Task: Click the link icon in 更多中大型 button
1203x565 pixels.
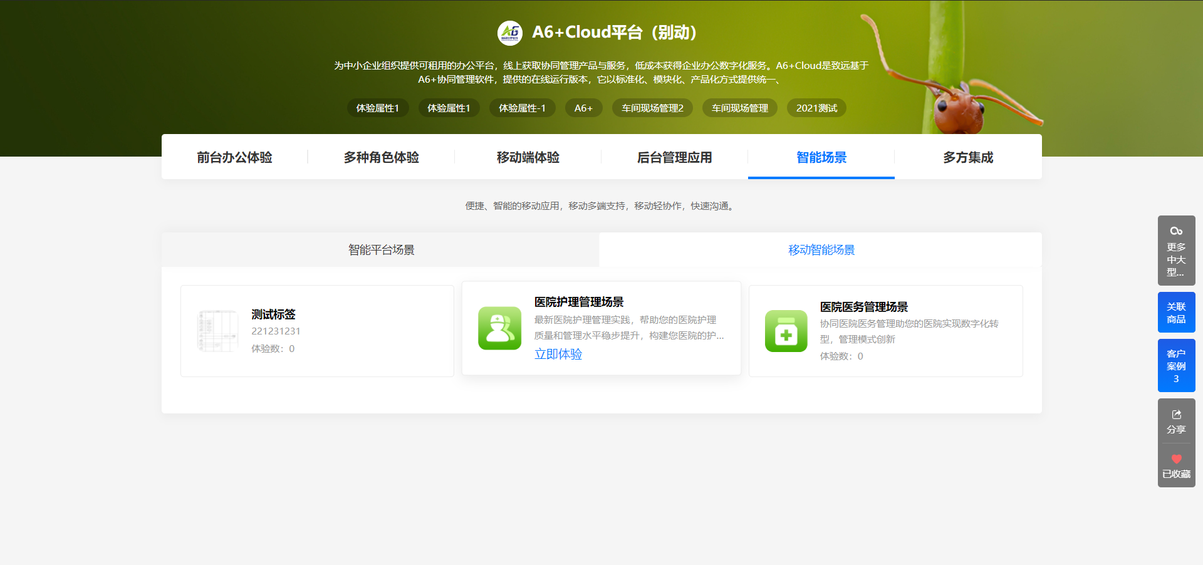Action: [x=1176, y=231]
